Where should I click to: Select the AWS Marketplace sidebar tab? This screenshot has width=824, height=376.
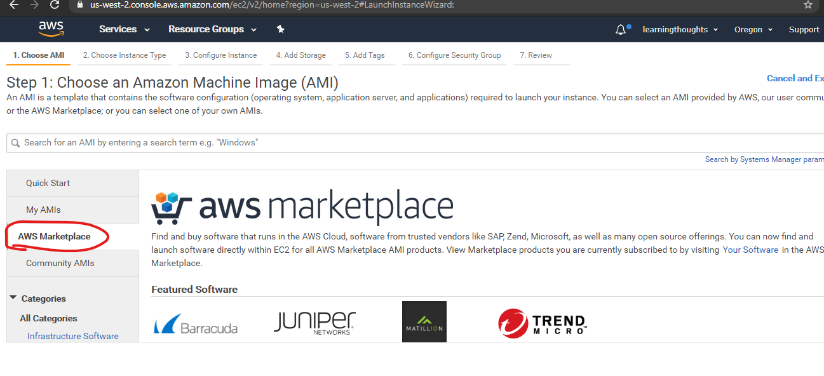pos(73,236)
